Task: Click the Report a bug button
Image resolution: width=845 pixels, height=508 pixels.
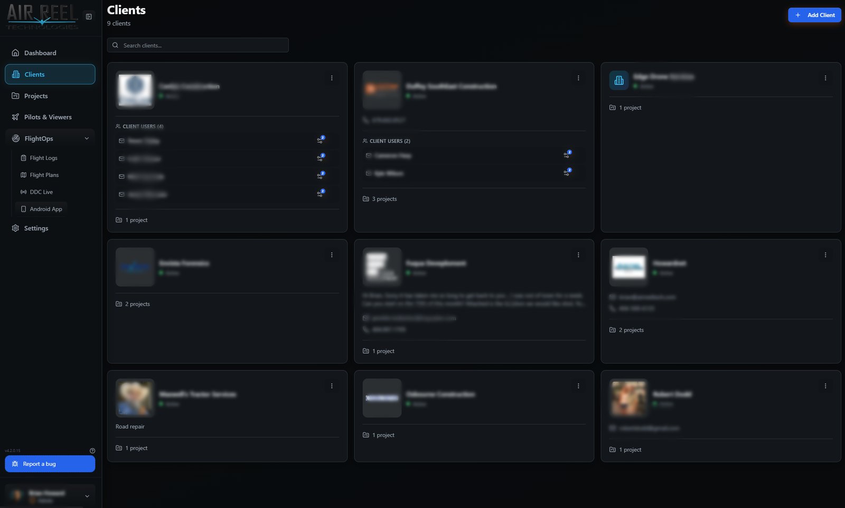Action: tap(50, 464)
